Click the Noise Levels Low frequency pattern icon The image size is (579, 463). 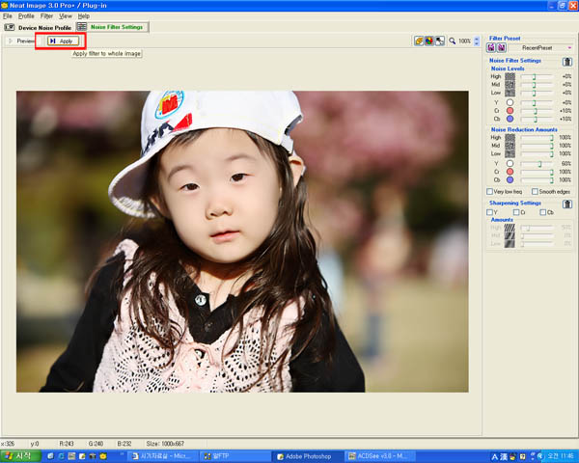coord(510,93)
